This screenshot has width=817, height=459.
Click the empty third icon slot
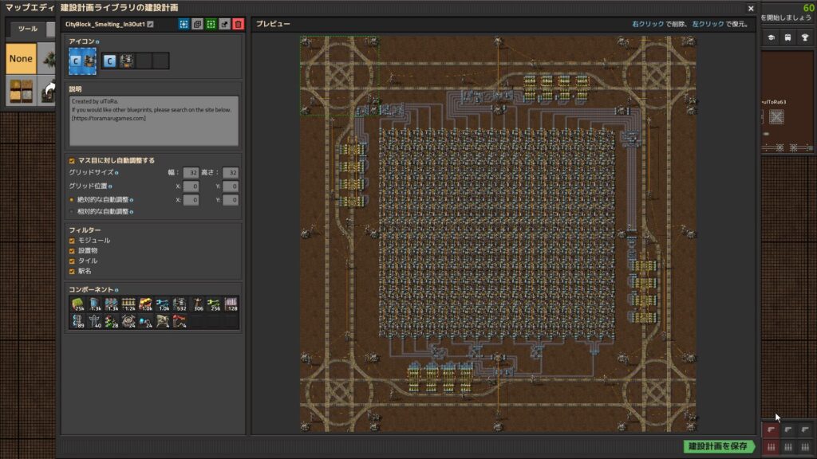(144, 61)
